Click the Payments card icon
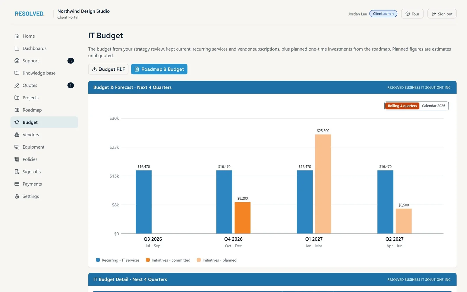Image resolution: width=467 pixels, height=292 pixels. click(17, 184)
